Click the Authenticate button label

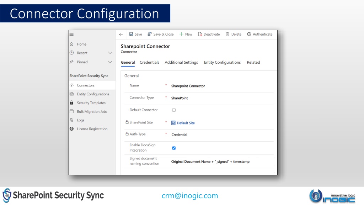[x=263, y=34]
